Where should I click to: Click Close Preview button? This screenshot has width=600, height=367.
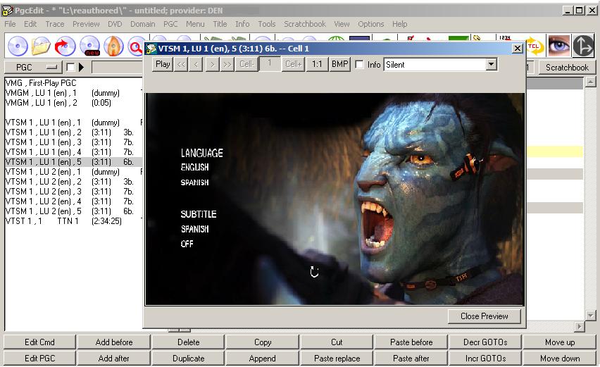(485, 316)
